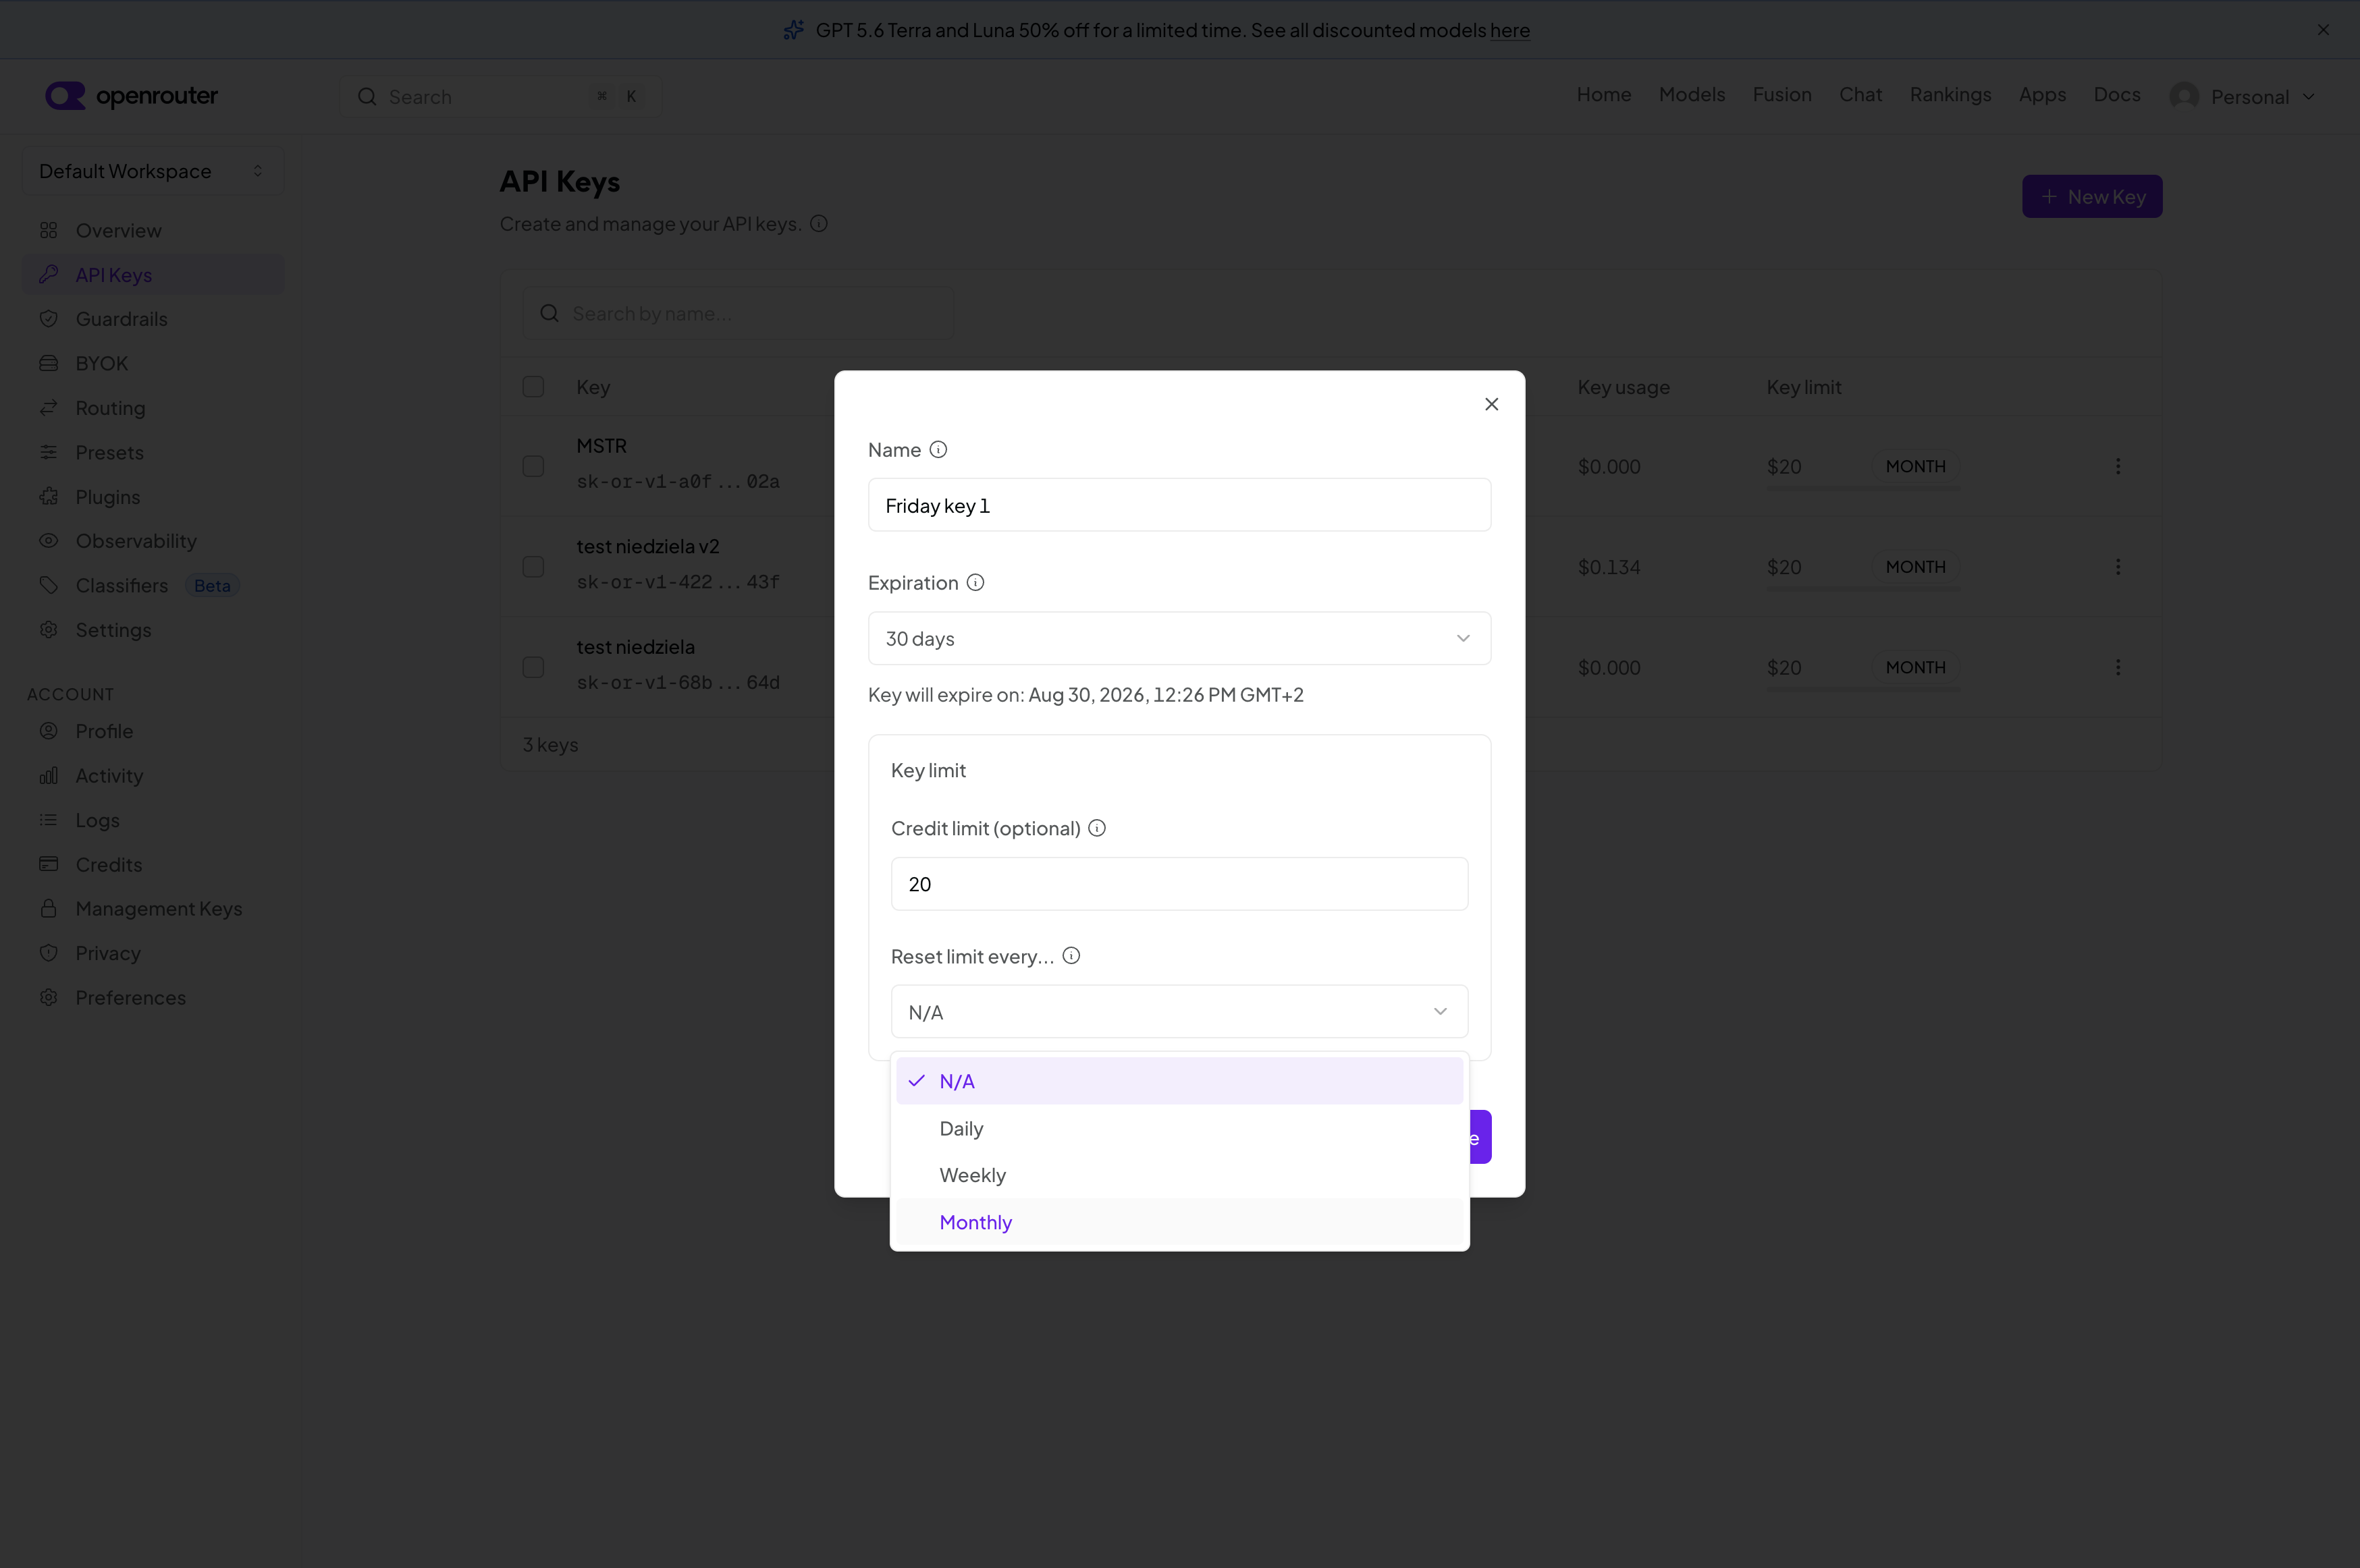2360x1568 pixels.
Task: Open actions menu for MSTR key
Action: [x=2117, y=466]
